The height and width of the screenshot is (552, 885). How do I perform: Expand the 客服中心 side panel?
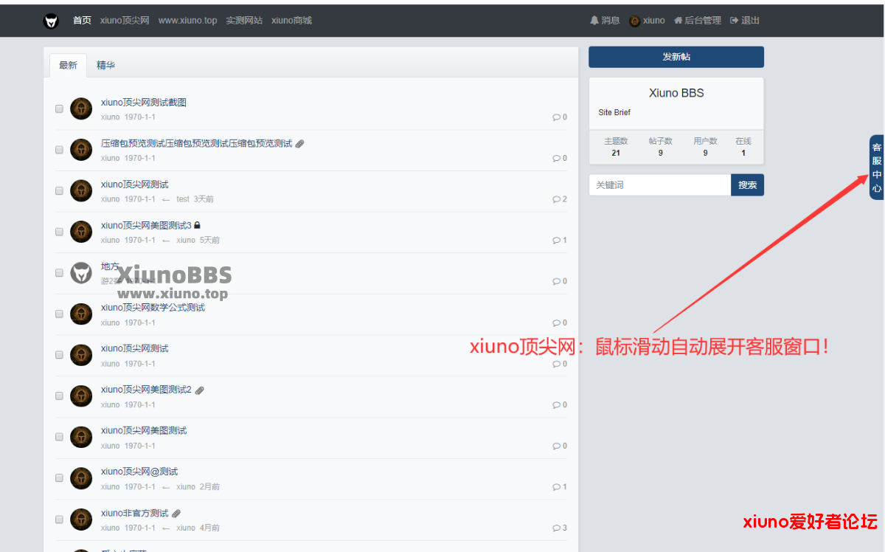coord(876,168)
